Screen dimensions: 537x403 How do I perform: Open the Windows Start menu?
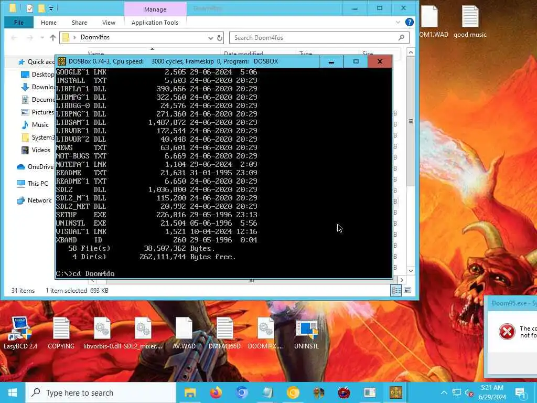(x=13, y=393)
